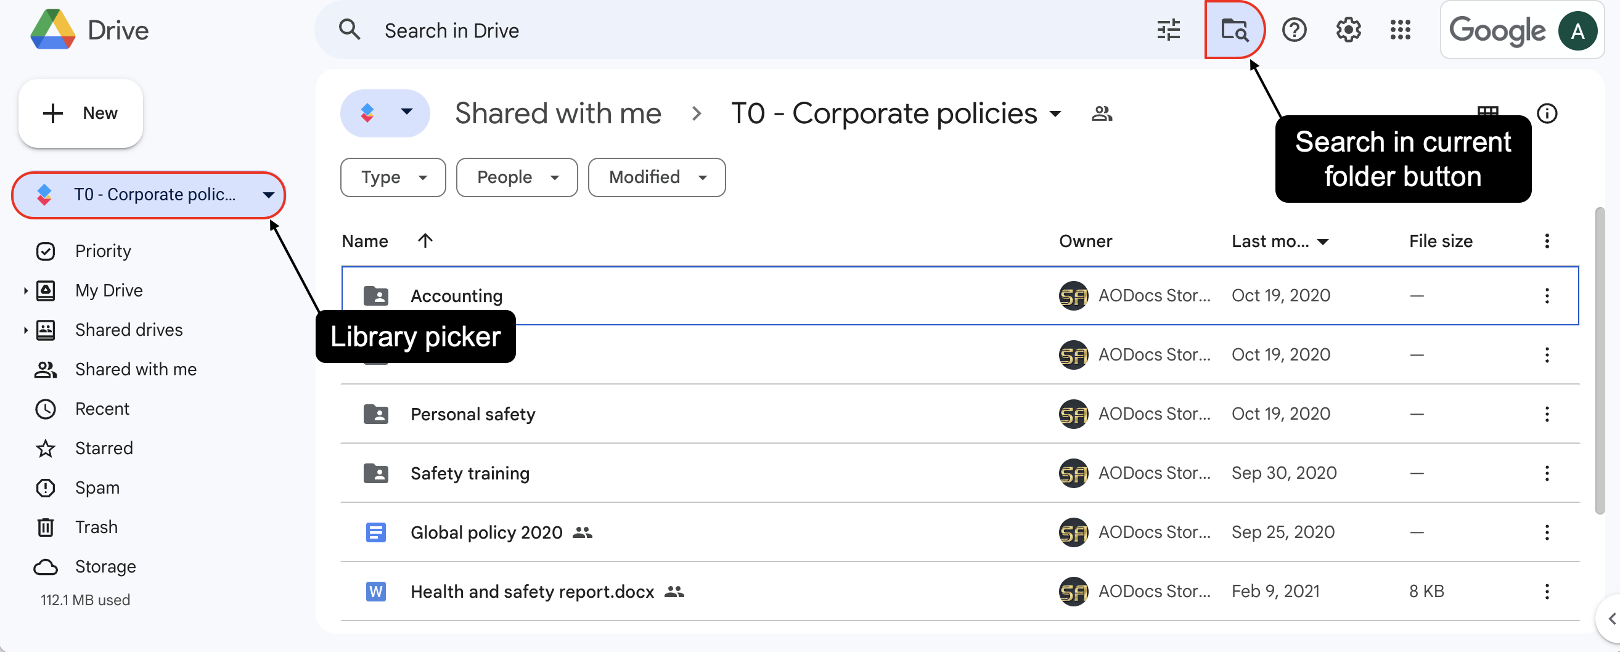
Task: Open the Help question mark icon
Action: tap(1295, 30)
